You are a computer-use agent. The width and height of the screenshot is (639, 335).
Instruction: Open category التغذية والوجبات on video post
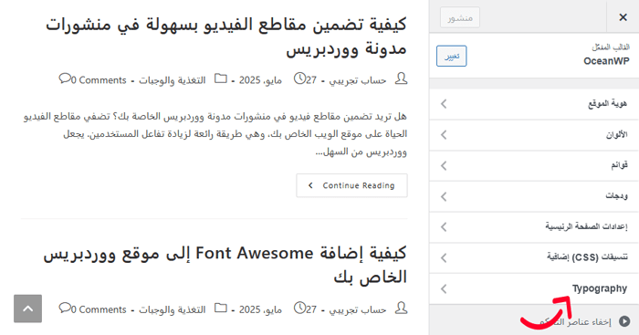172,80
